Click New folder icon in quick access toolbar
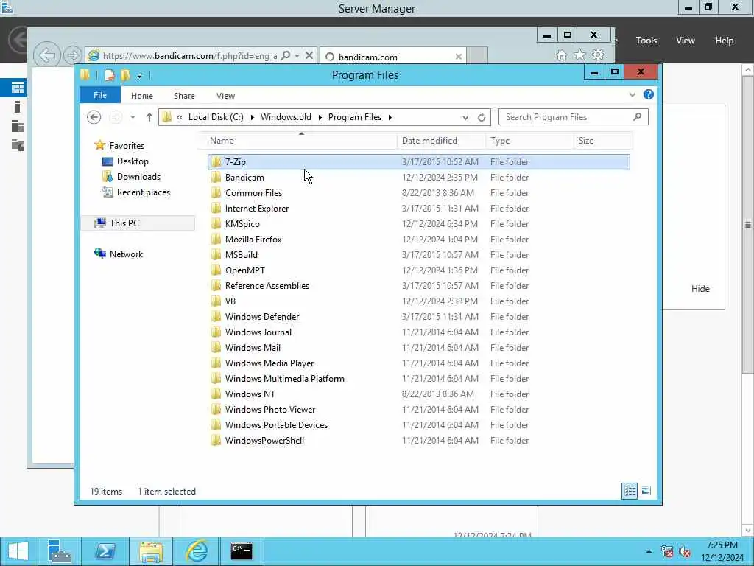The image size is (754, 566). pyautogui.click(x=125, y=75)
